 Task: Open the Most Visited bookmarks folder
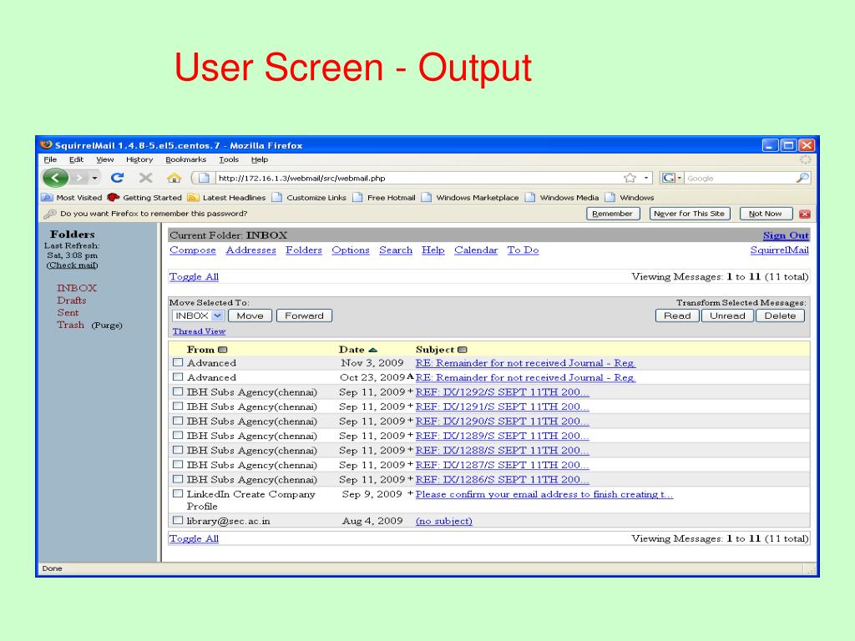[x=72, y=197]
